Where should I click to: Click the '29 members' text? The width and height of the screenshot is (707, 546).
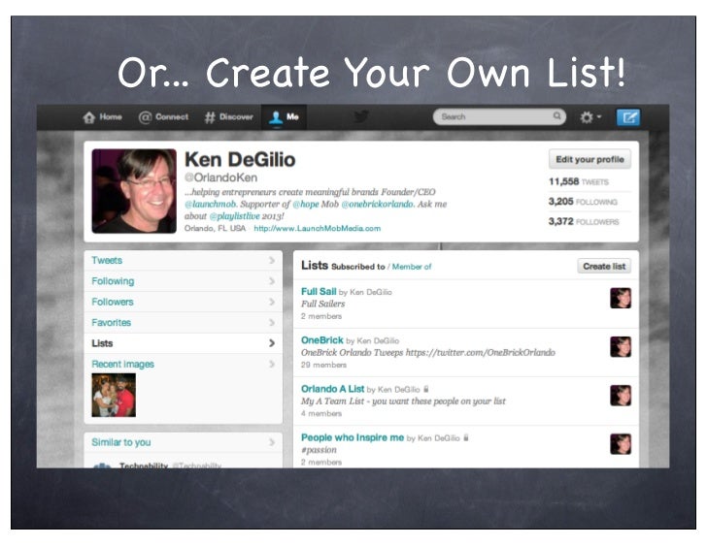coord(323,365)
